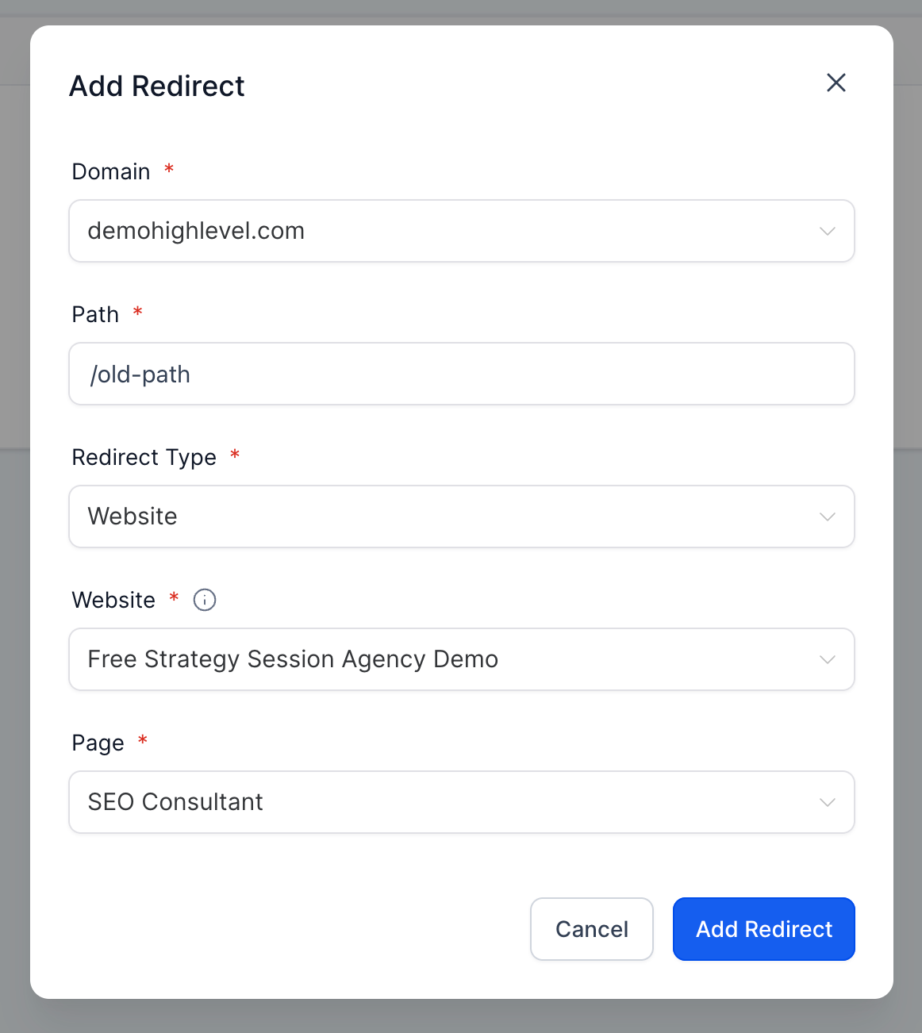This screenshot has width=922, height=1033.
Task: Click the Redirect Type field label
Action: pos(144,457)
